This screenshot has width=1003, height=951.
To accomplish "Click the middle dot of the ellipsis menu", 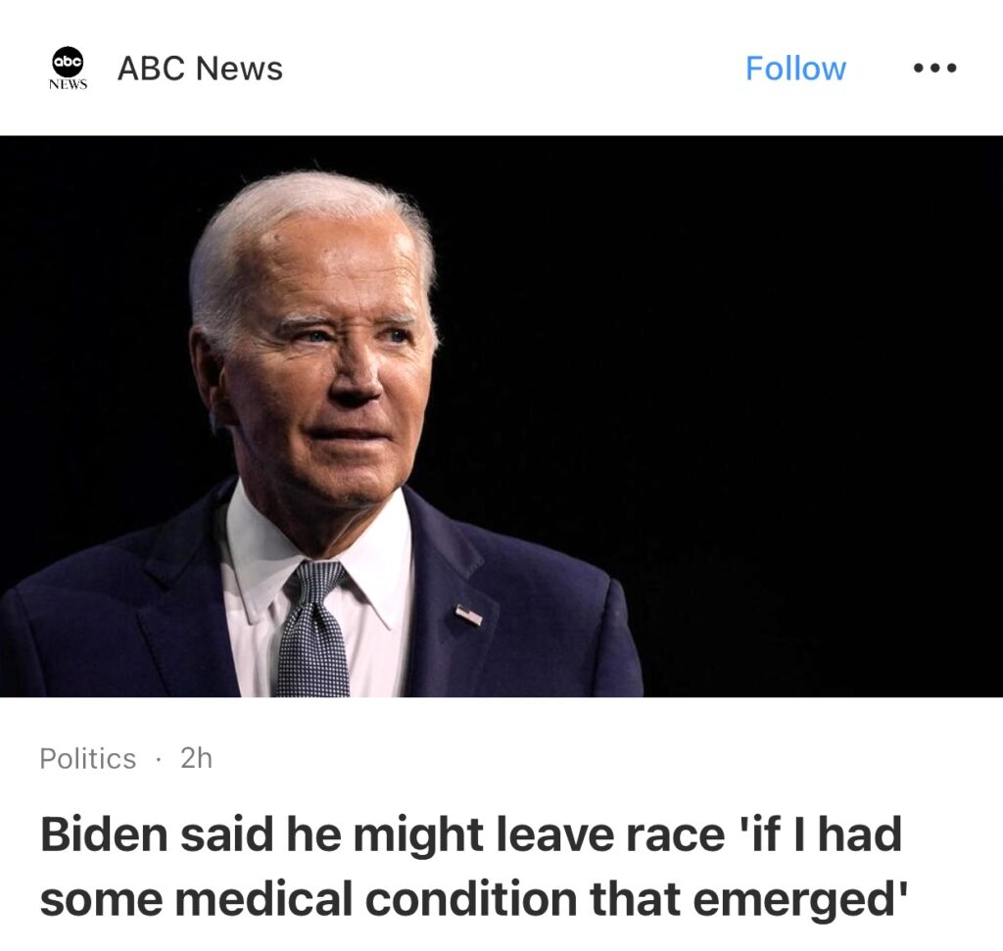I will click(x=935, y=68).
